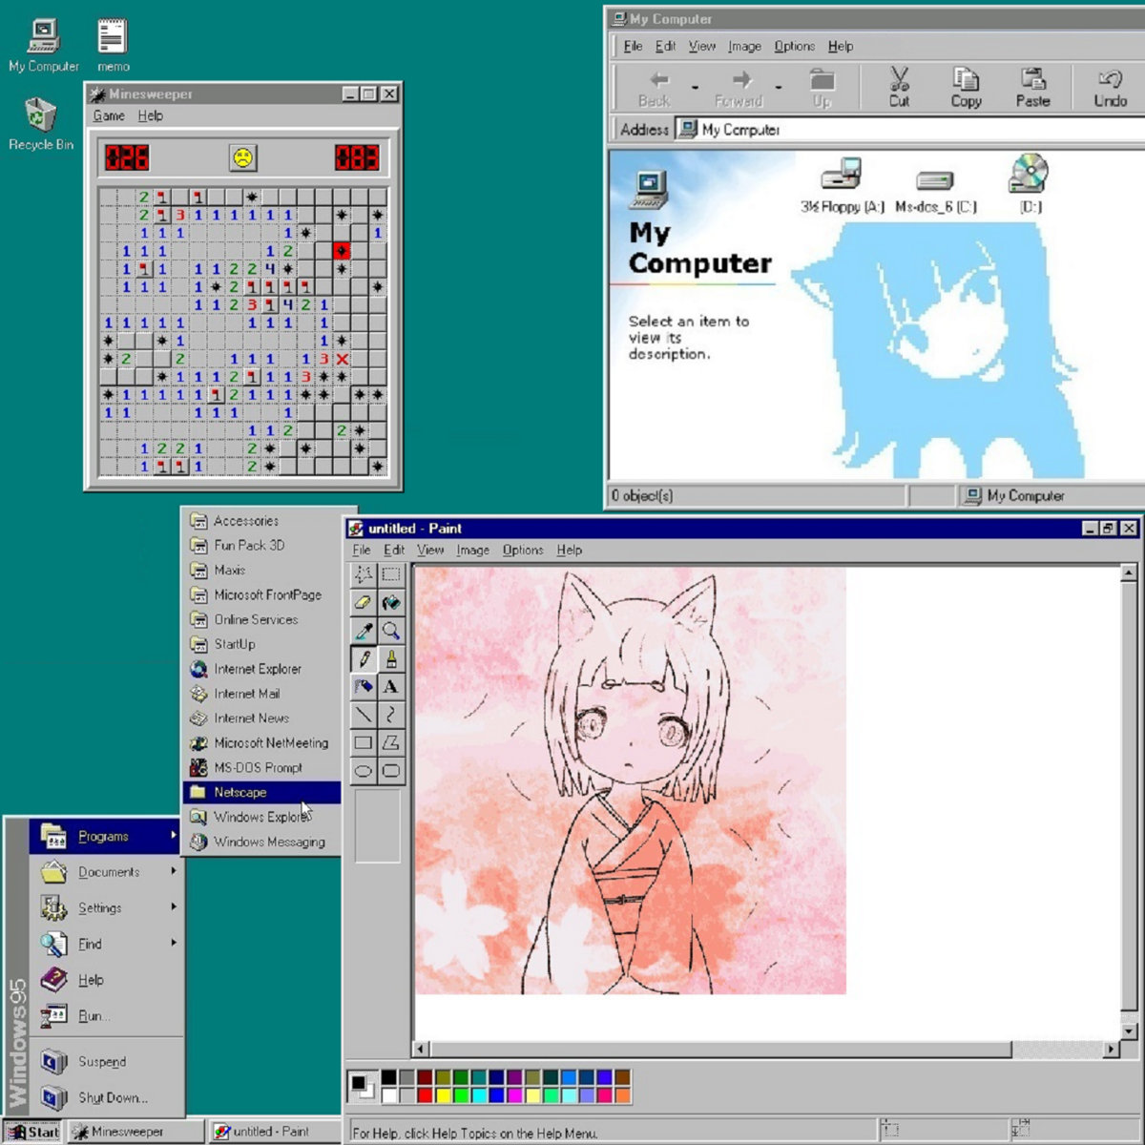The width and height of the screenshot is (1145, 1145).
Task: Switch to Minesweeper via taskbar button
Action: point(136,1132)
